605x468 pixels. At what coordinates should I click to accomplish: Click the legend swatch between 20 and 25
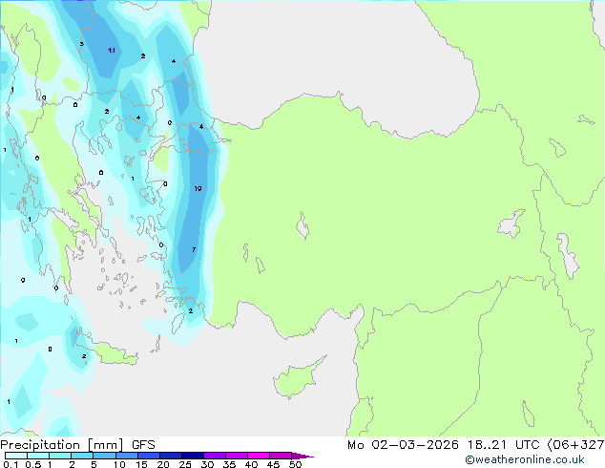point(171,456)
